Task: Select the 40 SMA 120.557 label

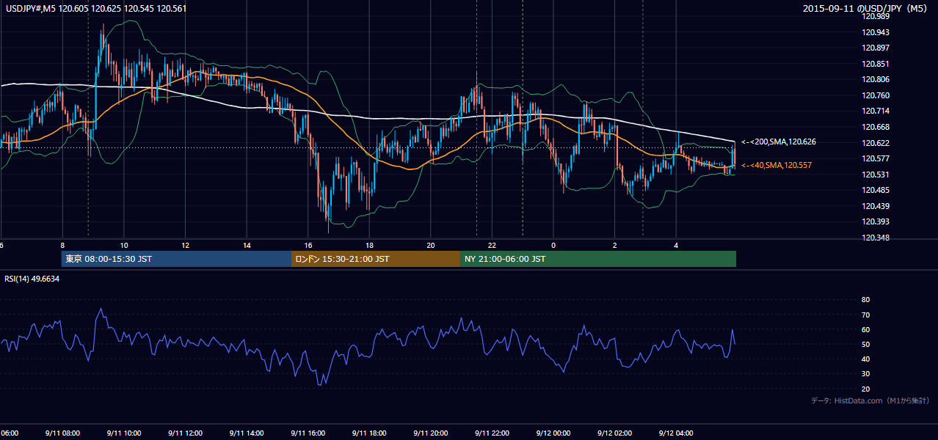Action: click(x=777, y=166)
